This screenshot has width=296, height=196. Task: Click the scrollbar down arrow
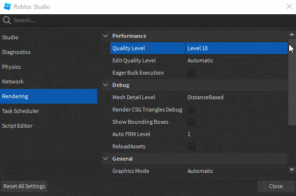[x=292, y=169]
